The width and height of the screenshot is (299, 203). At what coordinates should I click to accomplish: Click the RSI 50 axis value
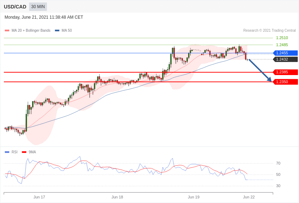pos(278,174)
